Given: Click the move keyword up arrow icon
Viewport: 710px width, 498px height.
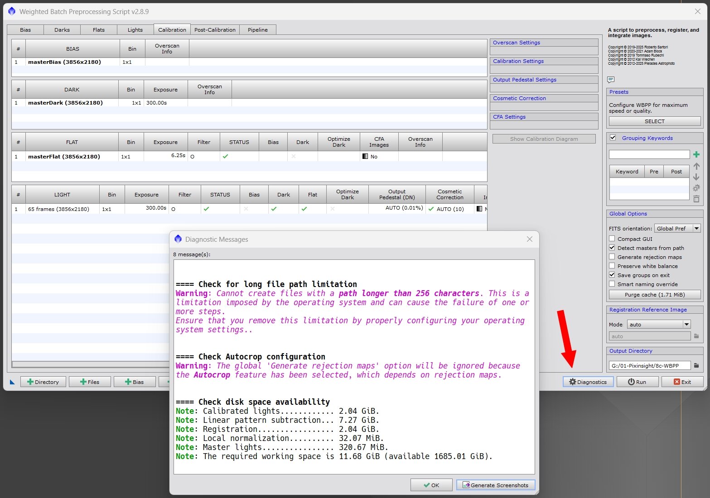Looking at the screenshot, I should (x=696, y=166).
